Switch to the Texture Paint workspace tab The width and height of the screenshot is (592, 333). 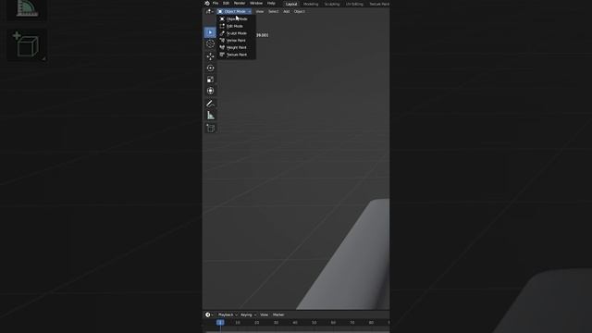379,4
